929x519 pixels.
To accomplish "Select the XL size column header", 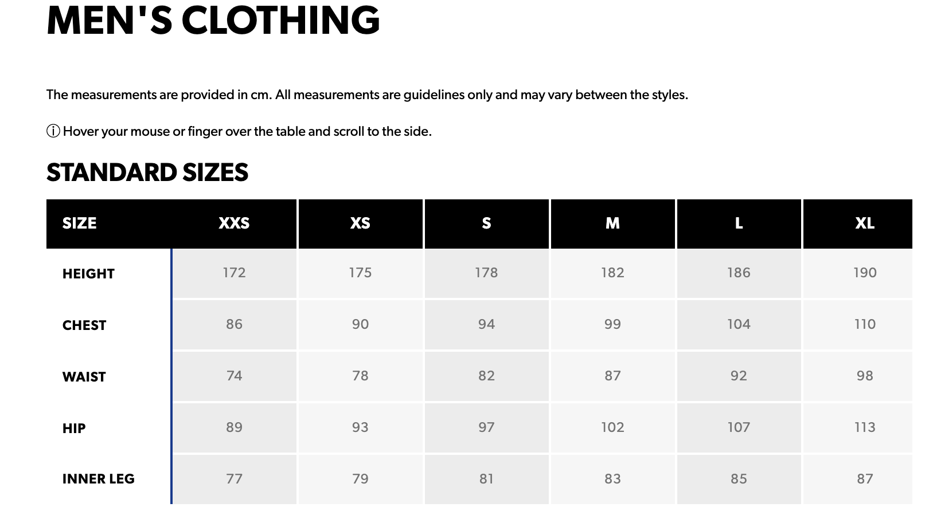I will click(x=865, y=223).
